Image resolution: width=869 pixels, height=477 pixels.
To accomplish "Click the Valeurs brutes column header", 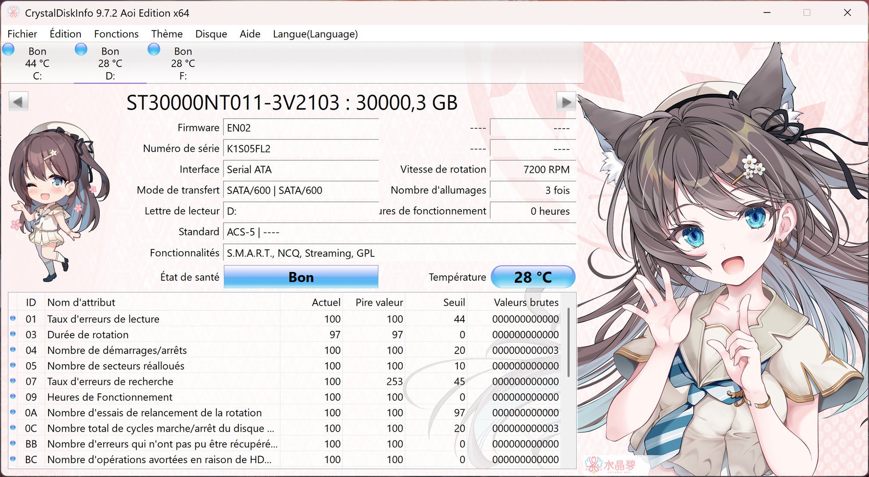I will pos(514,302).
